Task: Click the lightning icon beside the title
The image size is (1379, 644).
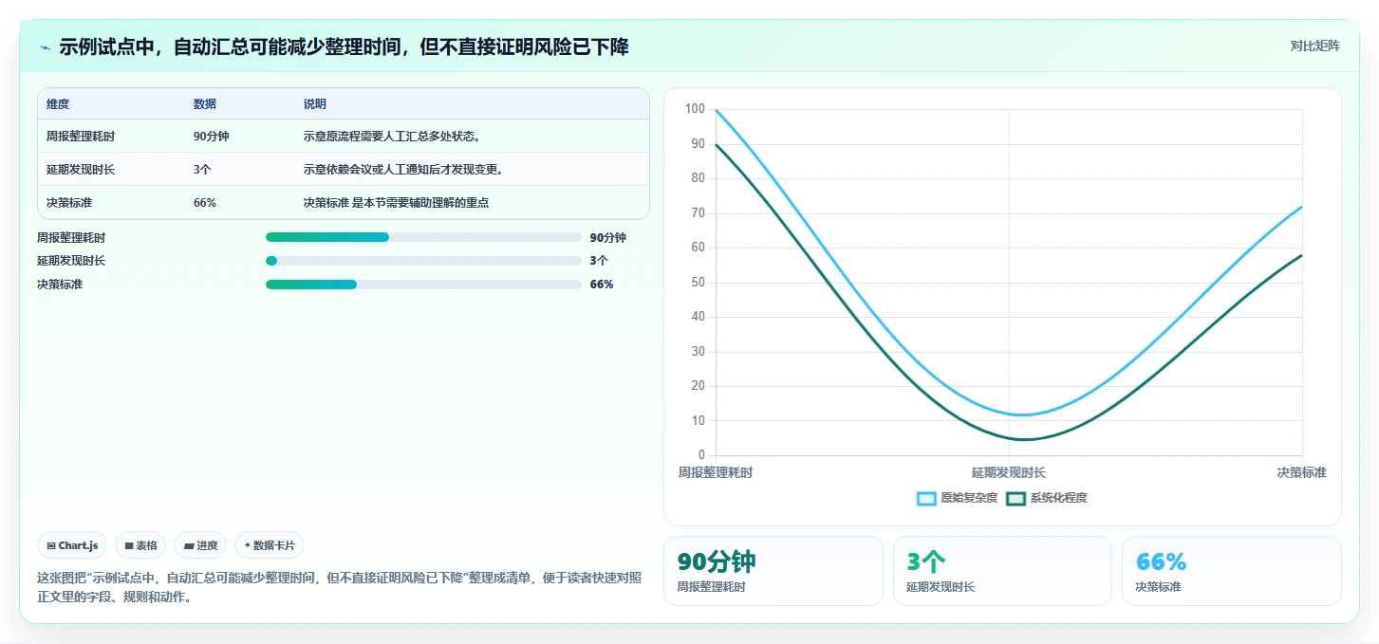Action: click(45, 47)
